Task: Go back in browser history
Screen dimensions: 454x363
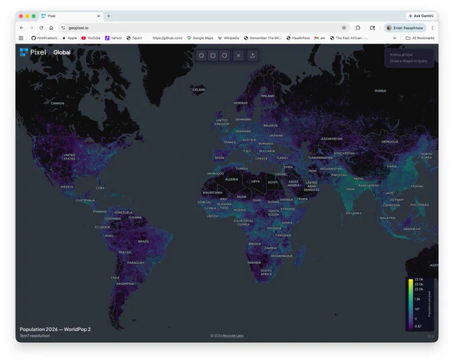Action: click(x=22, y=28)
